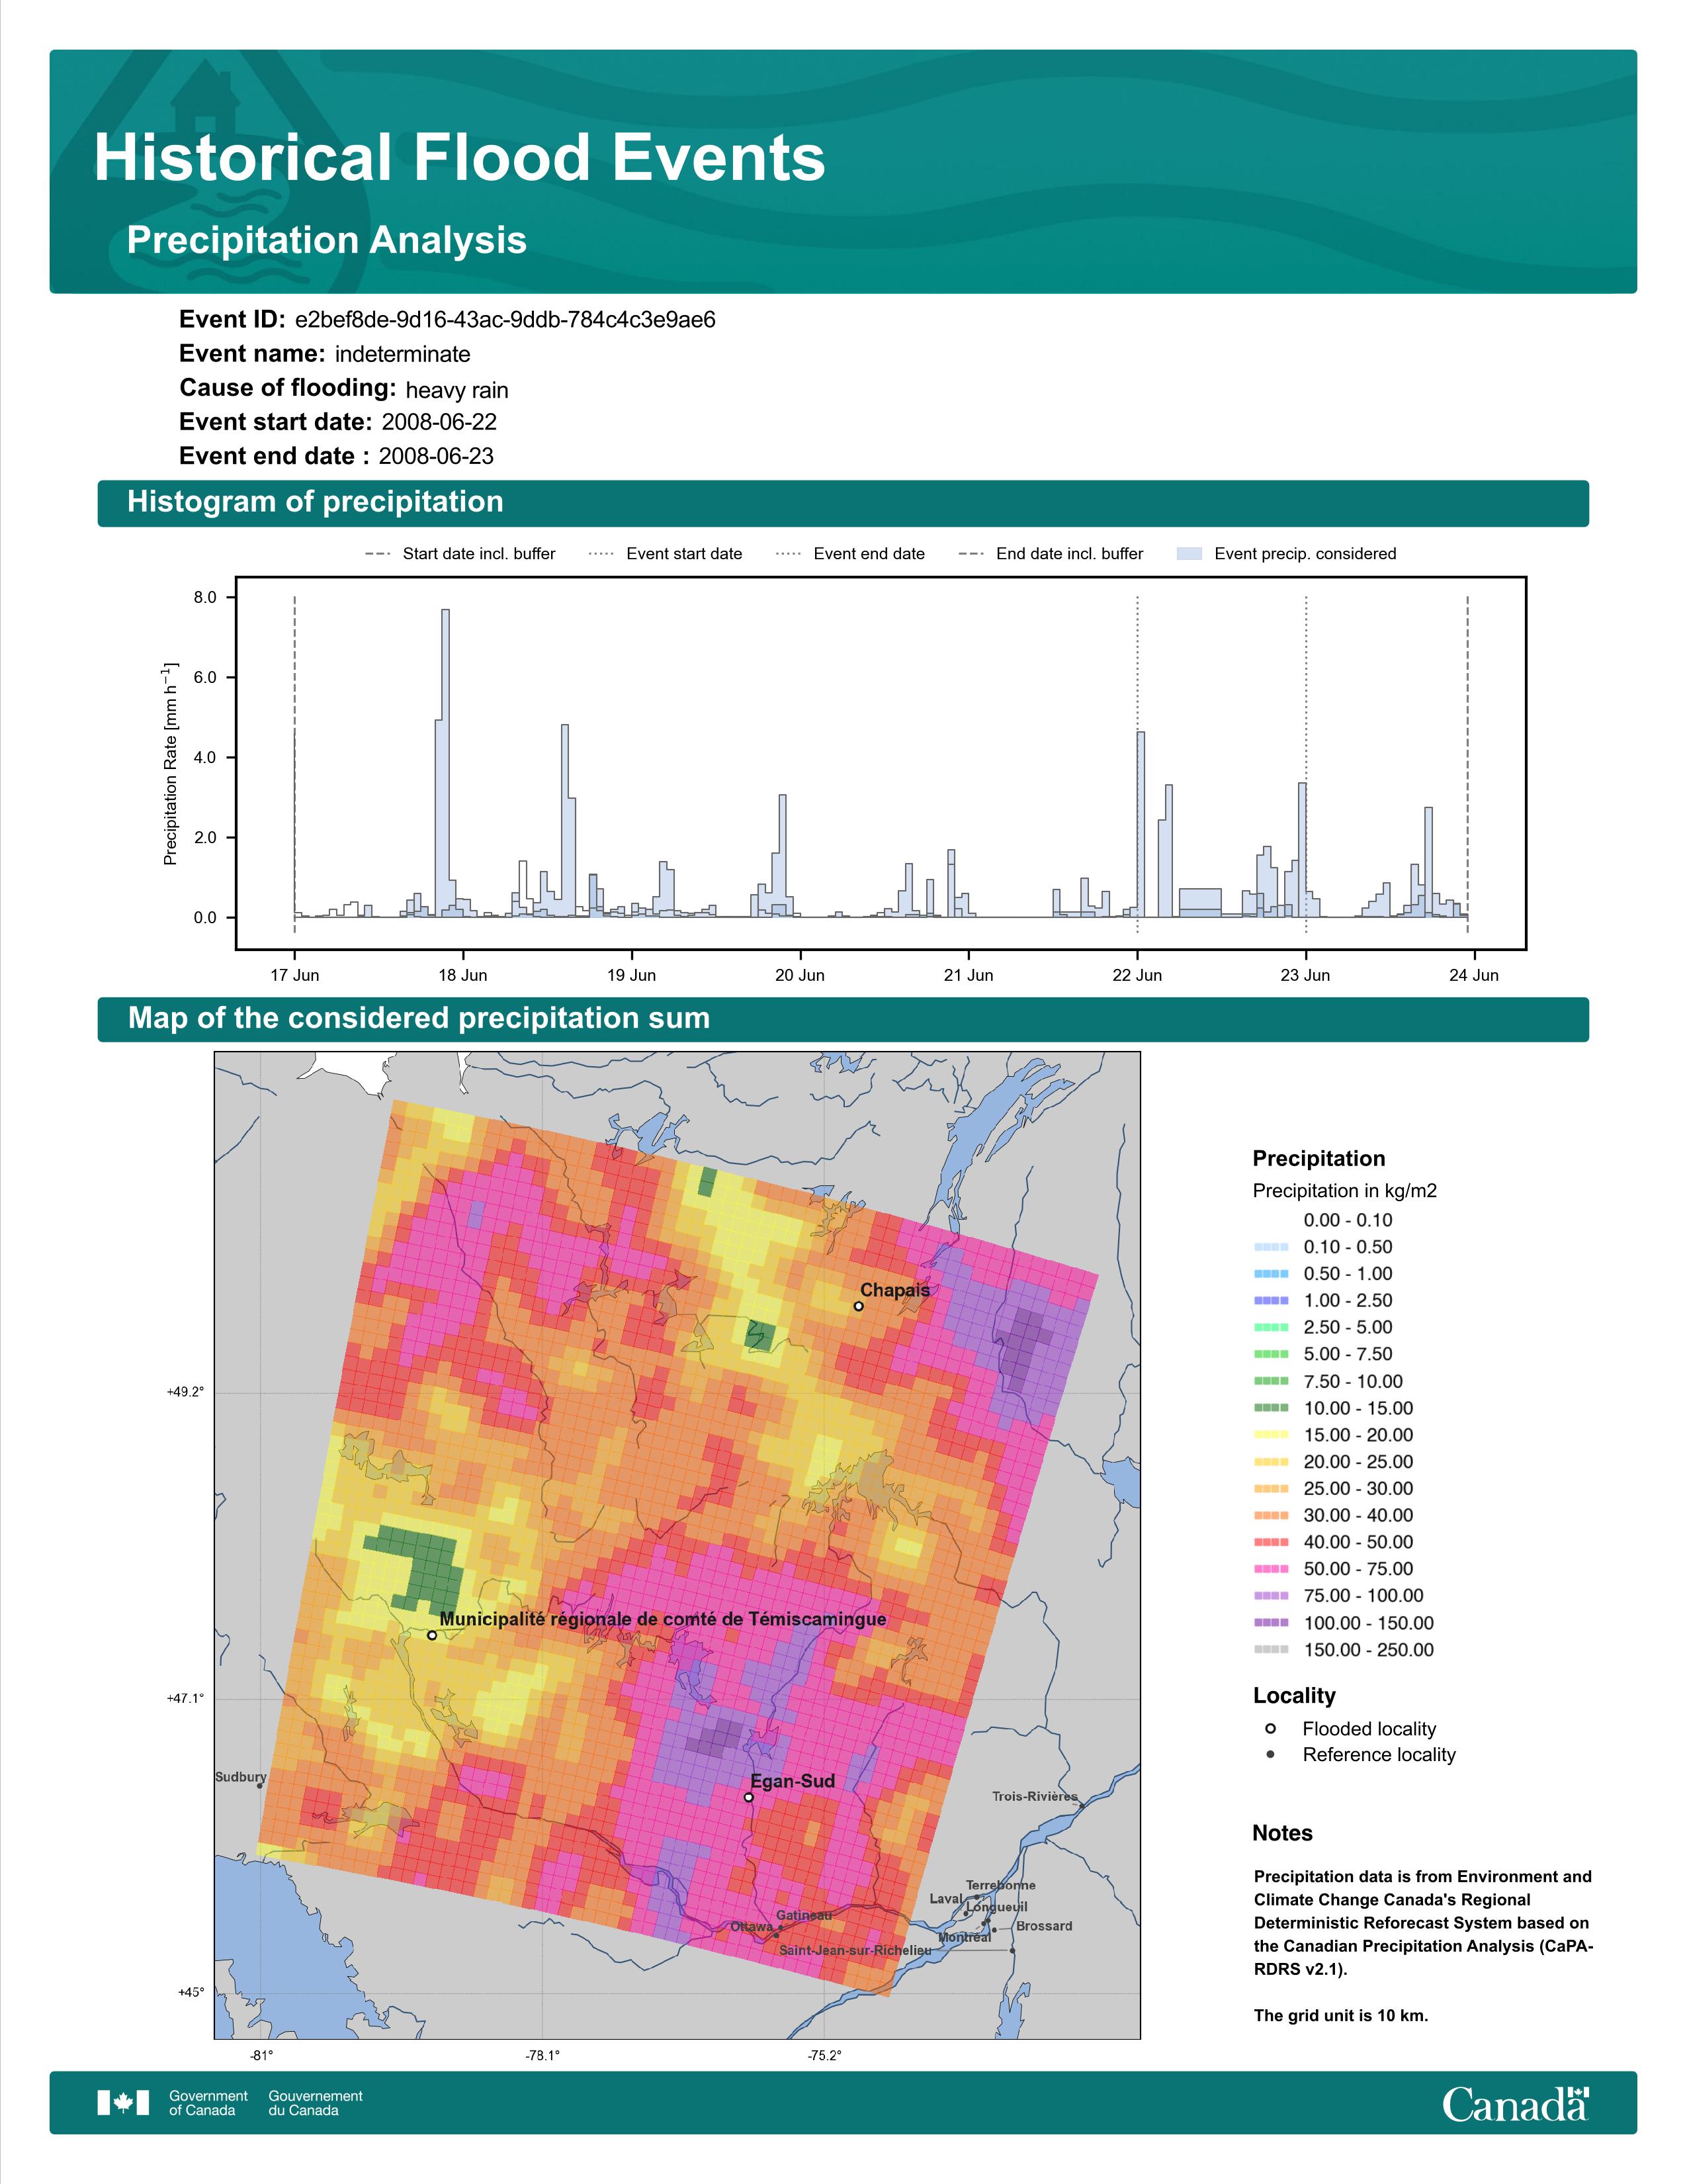
Task: Click the 0.10 - 0.50 precipitation swatch
Action: pos(1270,1247)
